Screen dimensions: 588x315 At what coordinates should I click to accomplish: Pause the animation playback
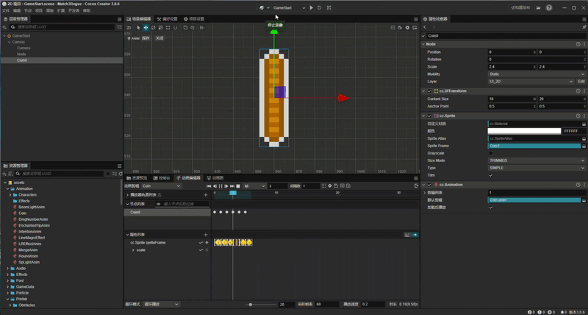tap(220, 186)
